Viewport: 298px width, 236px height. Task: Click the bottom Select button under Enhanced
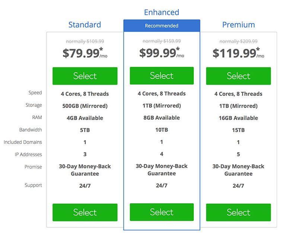pyautogui.click(x=162, y=212)
